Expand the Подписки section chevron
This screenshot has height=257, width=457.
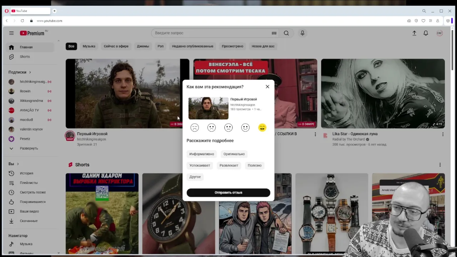click(x=30, y=72)
